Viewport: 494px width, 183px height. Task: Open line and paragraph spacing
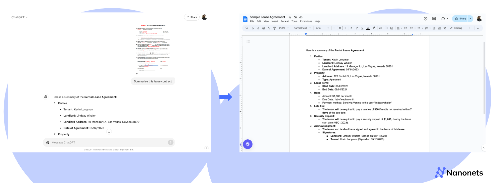[x=405, y=28]
